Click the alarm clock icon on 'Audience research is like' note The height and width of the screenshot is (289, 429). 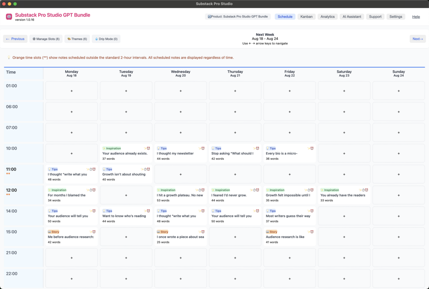coord(312,232)
